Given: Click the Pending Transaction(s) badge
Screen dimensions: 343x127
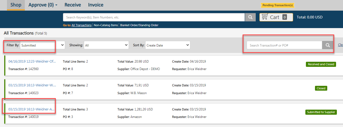Looking at the screenshot, I should point(278,5).
